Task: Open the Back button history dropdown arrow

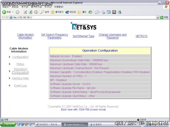Action: pos(13,12)
